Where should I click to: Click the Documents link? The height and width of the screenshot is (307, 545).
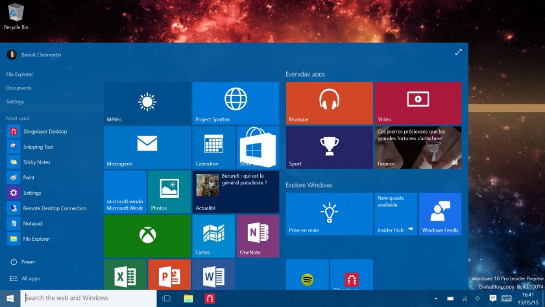click(19, 88)
